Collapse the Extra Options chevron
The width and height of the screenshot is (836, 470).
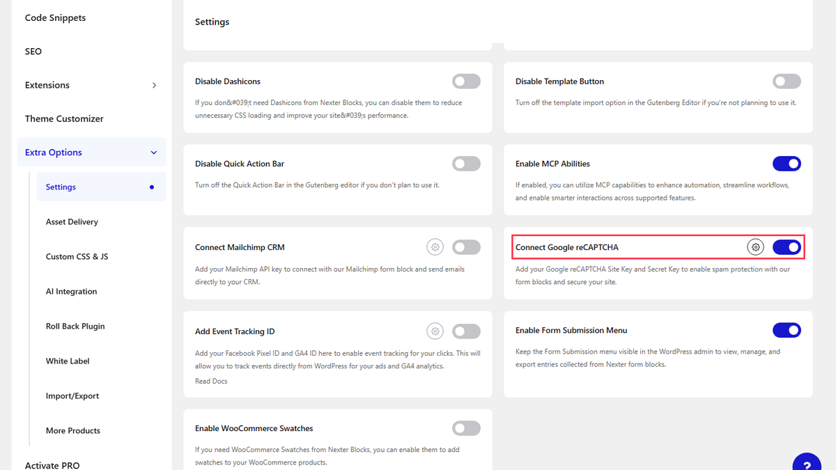154,152
